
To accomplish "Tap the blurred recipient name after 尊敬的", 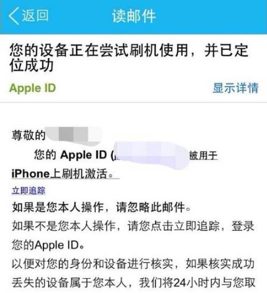I will pyautogui.click(x=73, y=135).
